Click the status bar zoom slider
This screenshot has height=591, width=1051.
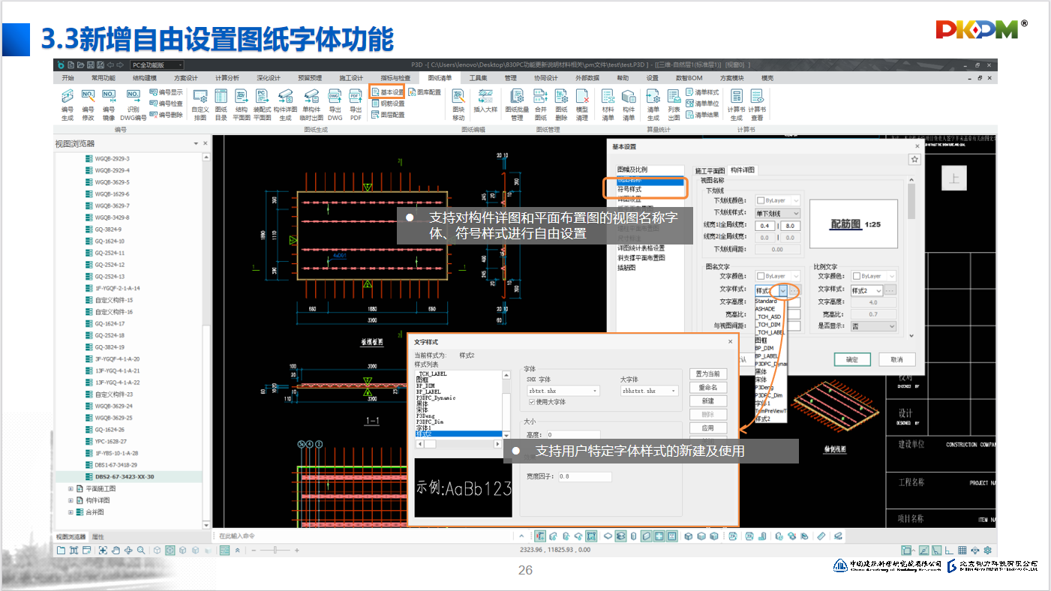click(x=275, y=550)
